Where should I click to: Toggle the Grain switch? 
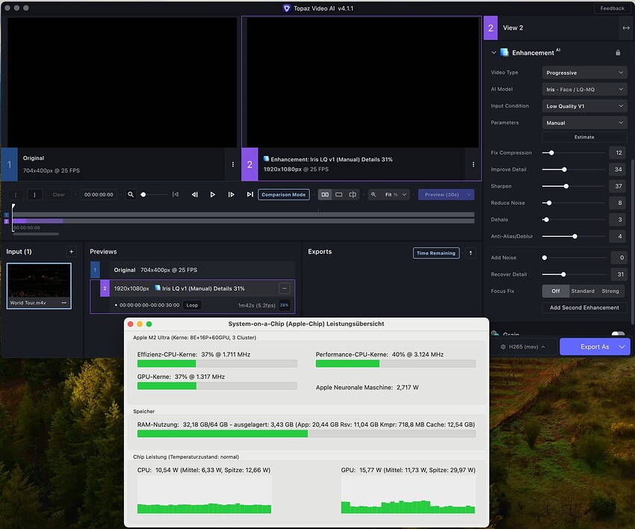coord(618,335)
